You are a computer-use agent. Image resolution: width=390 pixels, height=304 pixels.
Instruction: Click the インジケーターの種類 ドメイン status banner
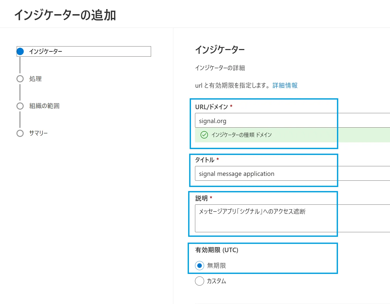pyautogui.click(x=290, y=135)
